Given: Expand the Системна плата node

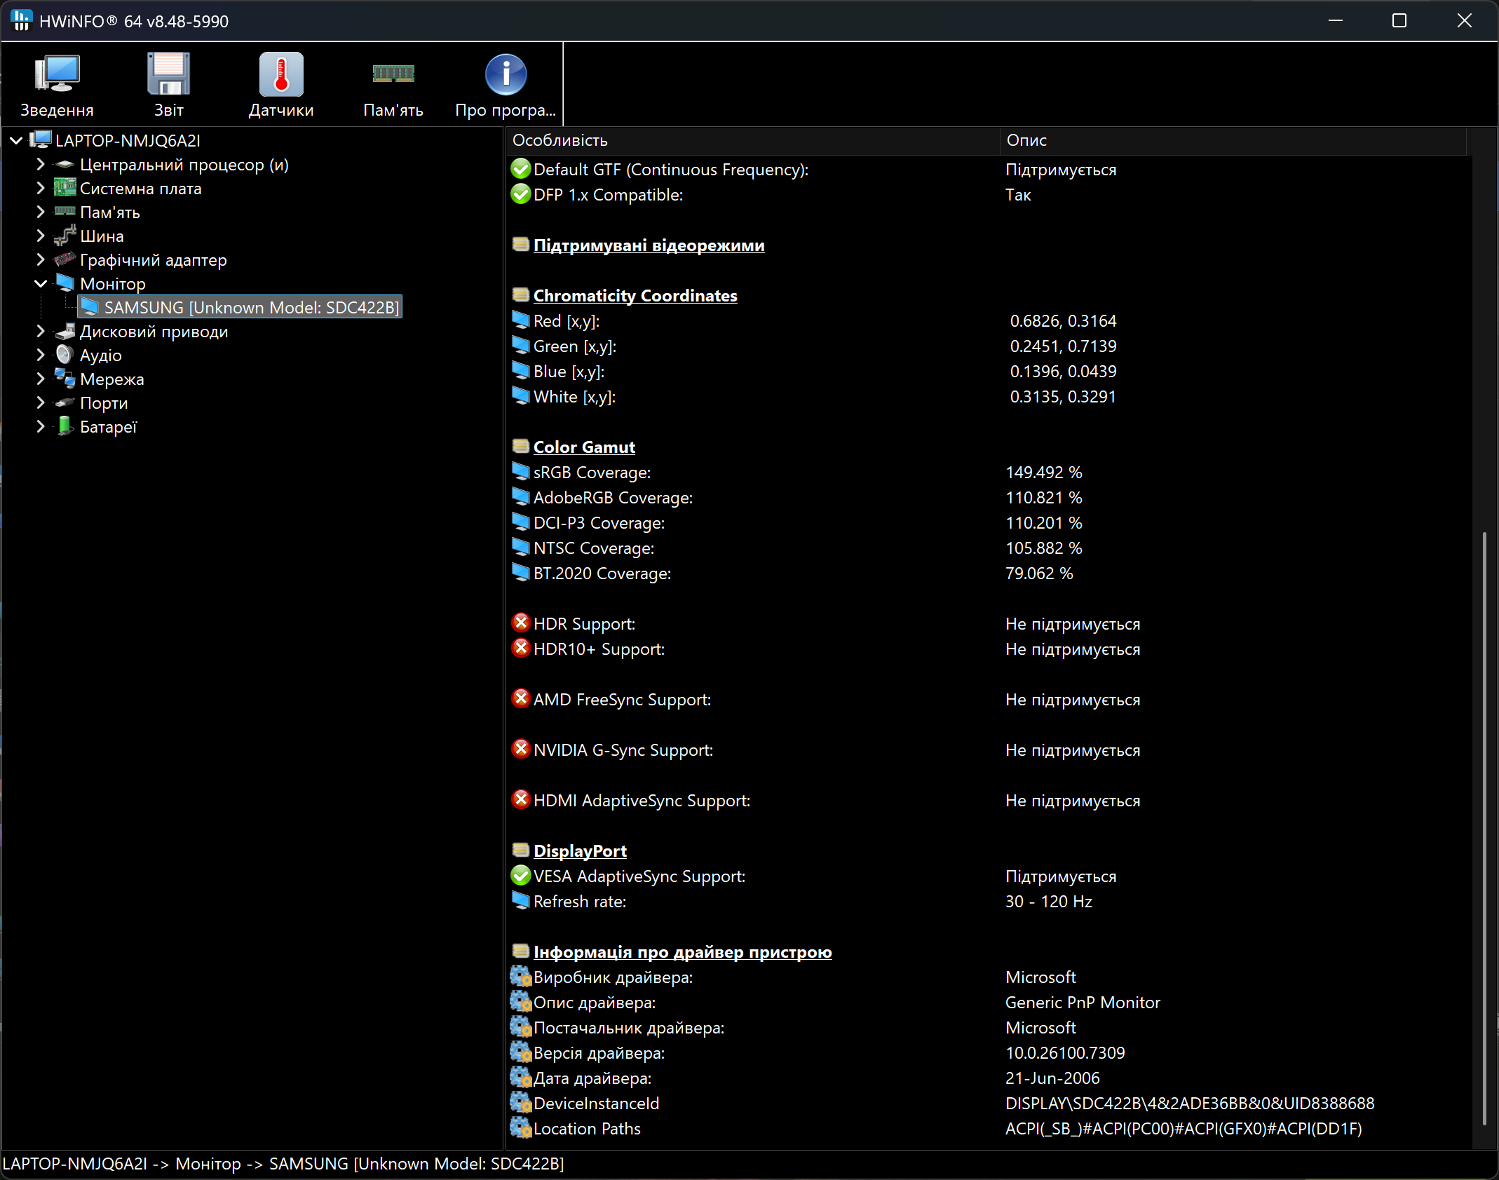Looking at the screenshot, I should [x=41, y=189].
